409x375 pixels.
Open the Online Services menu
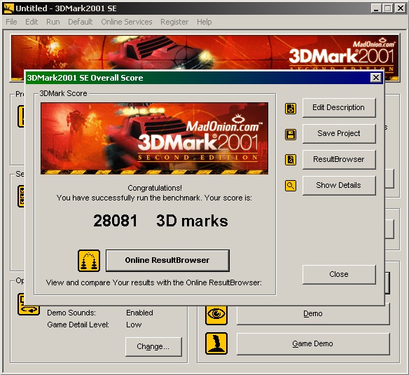click(127, 22)
